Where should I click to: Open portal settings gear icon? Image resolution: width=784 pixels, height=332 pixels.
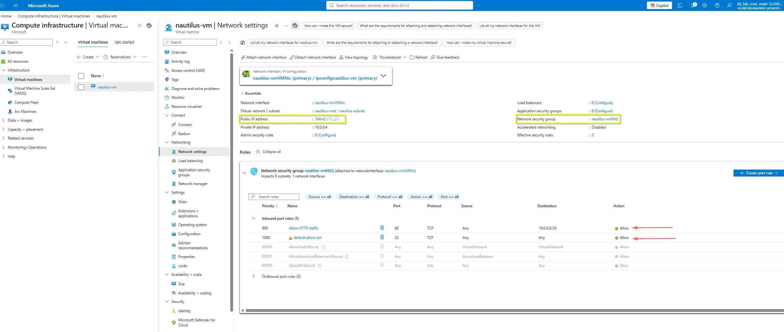pos(705,5)
